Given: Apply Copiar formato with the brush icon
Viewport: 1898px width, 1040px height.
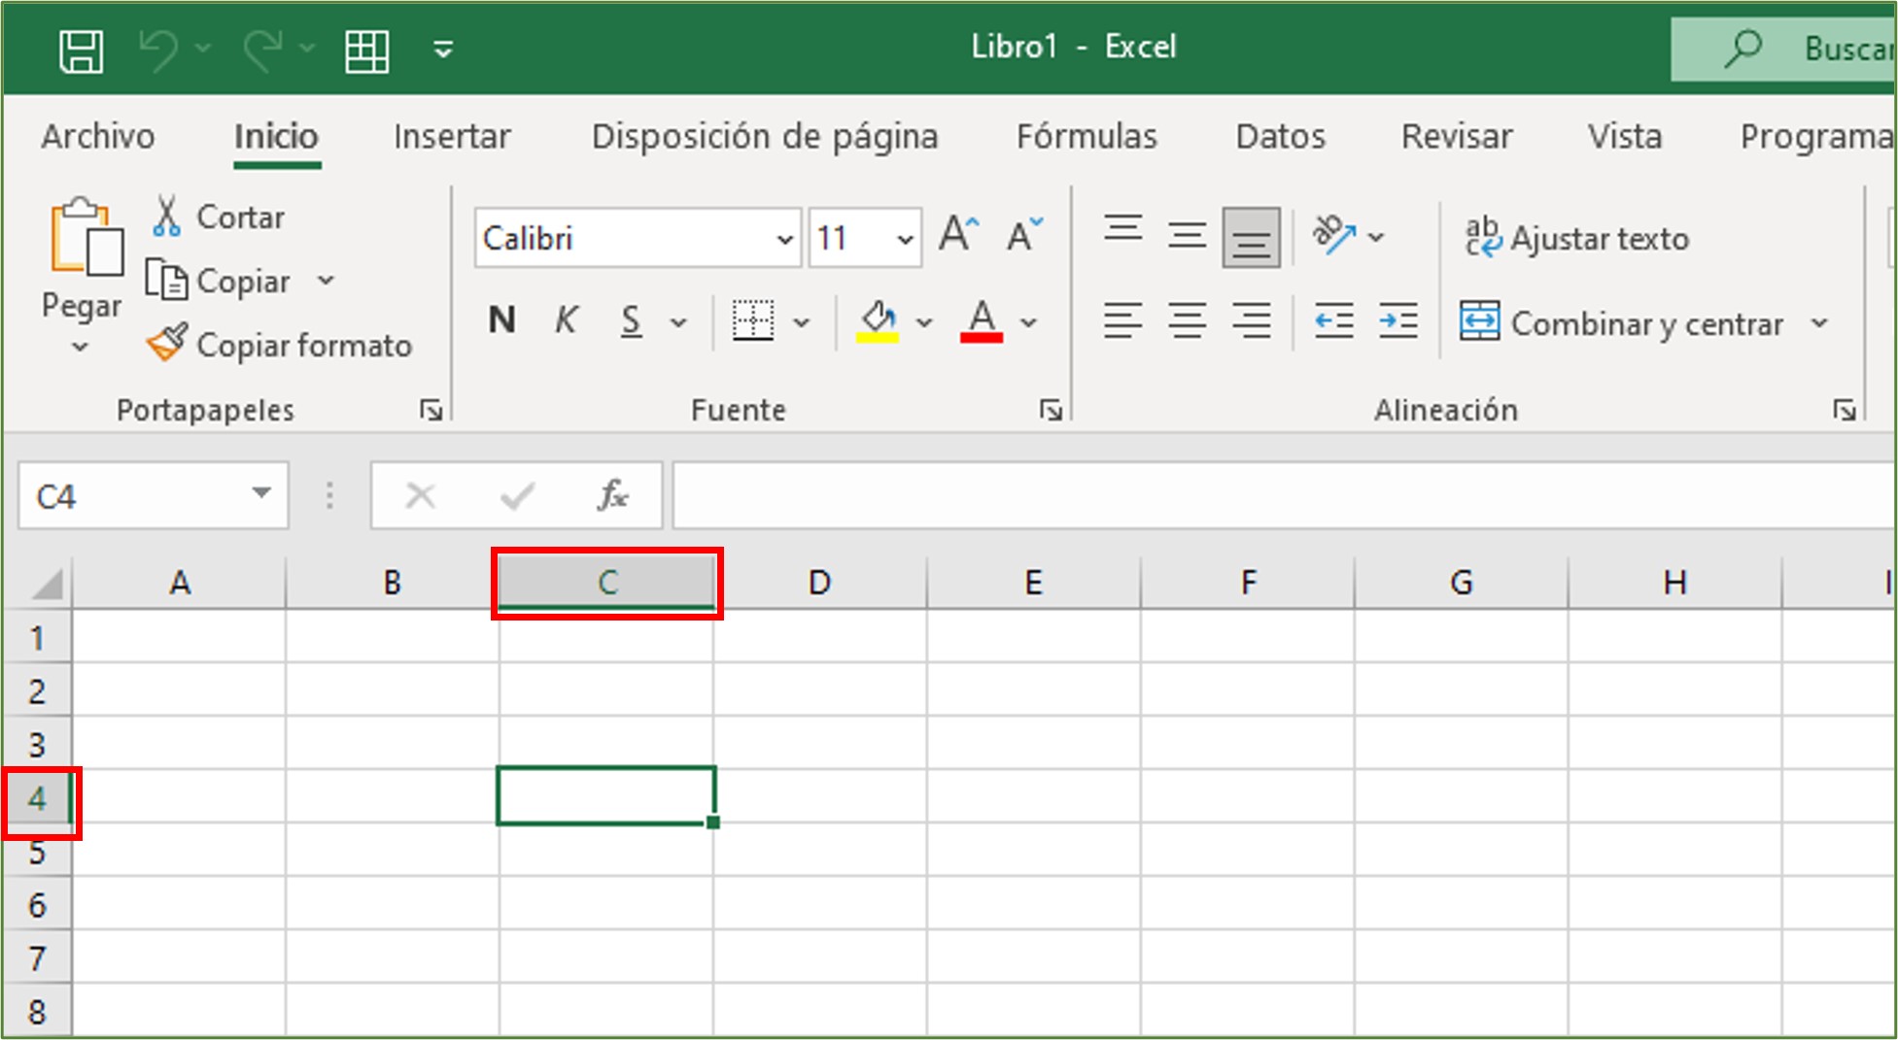Looking at the screenshot, I should click(x=166, y=344).
